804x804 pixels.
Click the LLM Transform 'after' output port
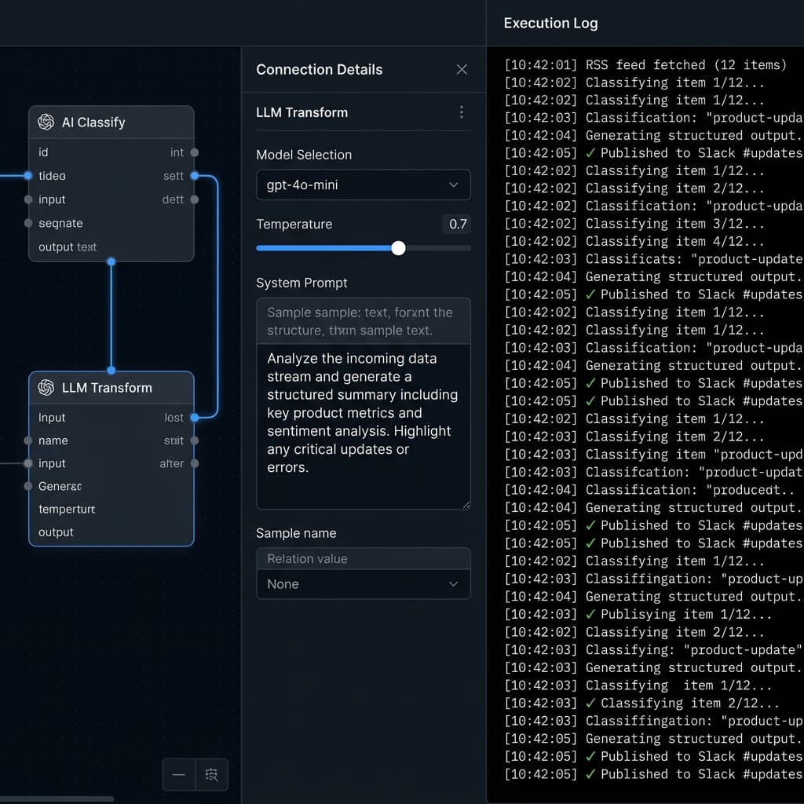pos(195,463)
